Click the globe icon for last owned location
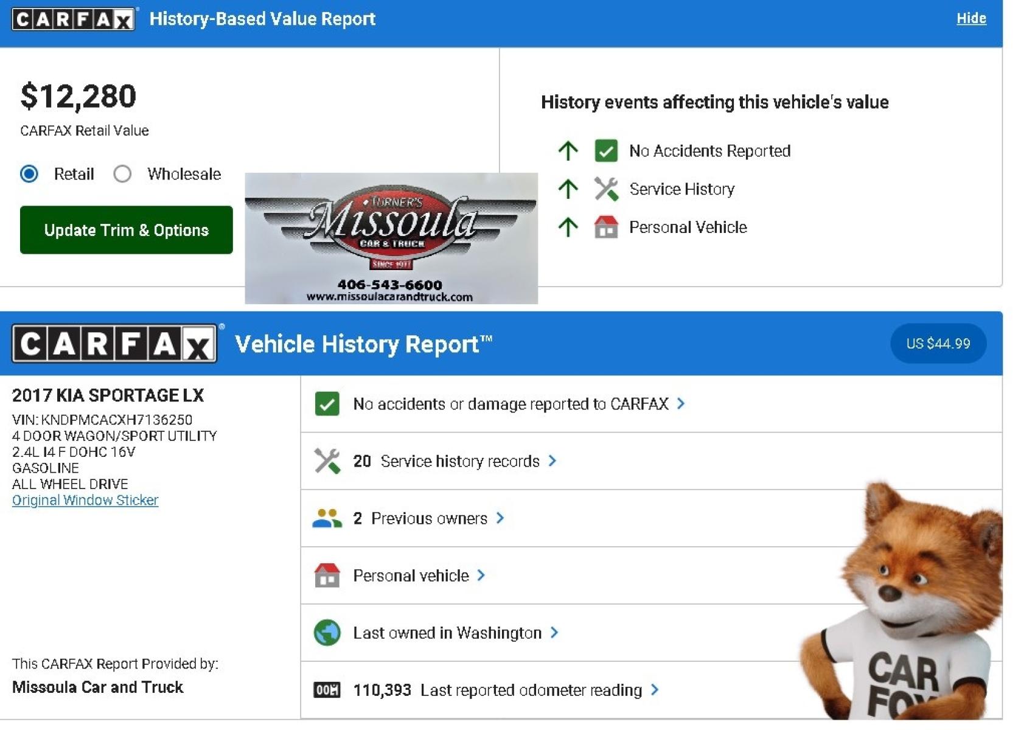The width and height of the screenshot is (1021, 730). [x=327, y=633]
